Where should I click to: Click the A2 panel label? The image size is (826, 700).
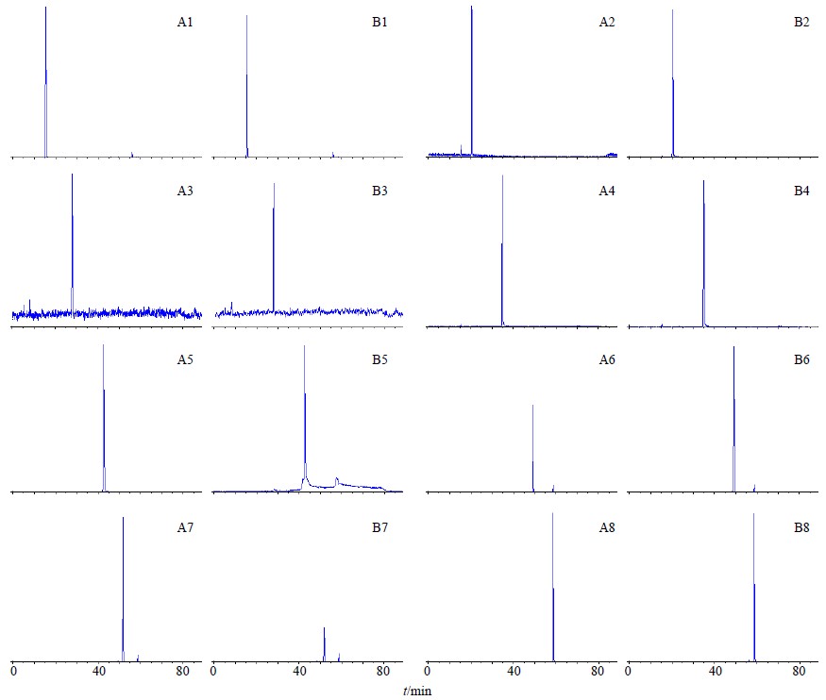click(x=607, y=22)
